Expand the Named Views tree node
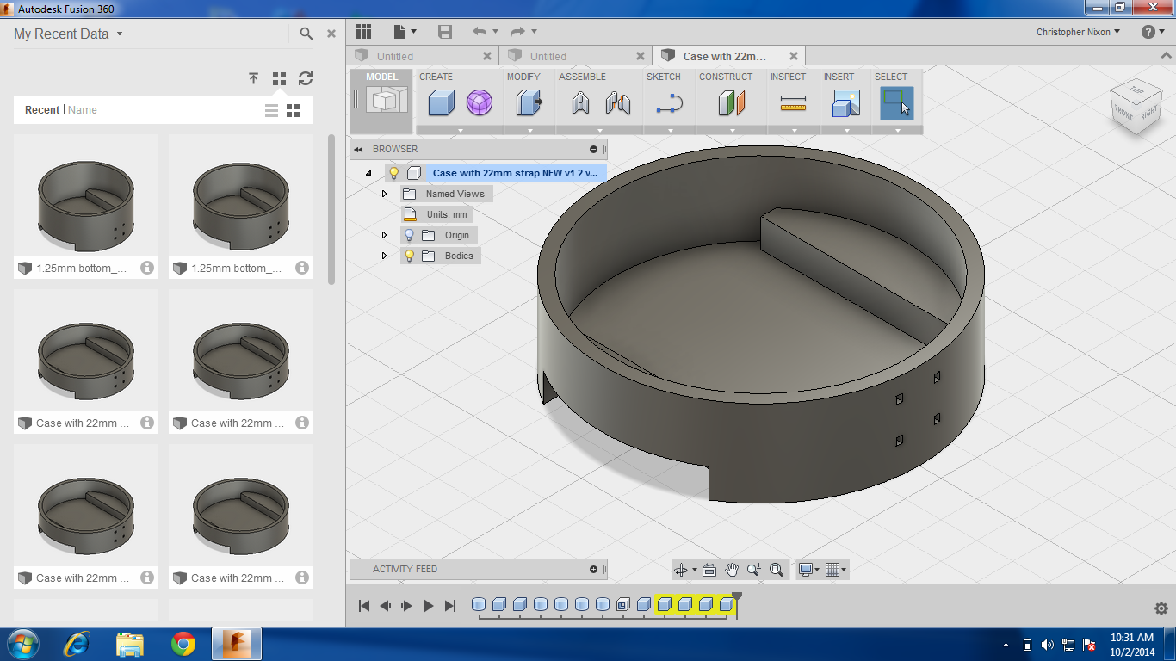 coord(385,194)
